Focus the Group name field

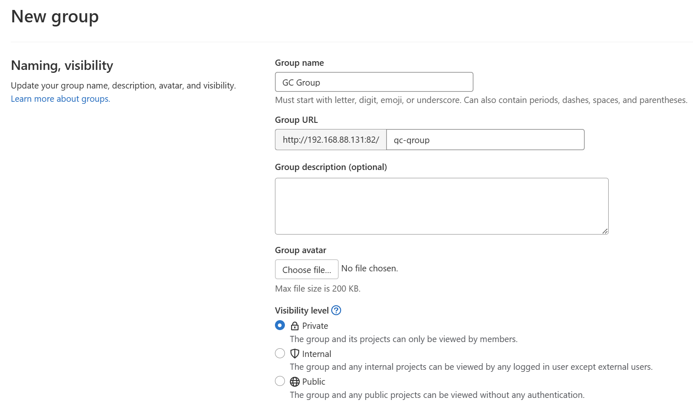point(374,82)
